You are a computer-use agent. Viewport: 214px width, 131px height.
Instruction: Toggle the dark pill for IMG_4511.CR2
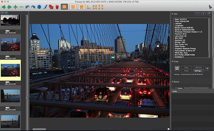pos(13,57)
